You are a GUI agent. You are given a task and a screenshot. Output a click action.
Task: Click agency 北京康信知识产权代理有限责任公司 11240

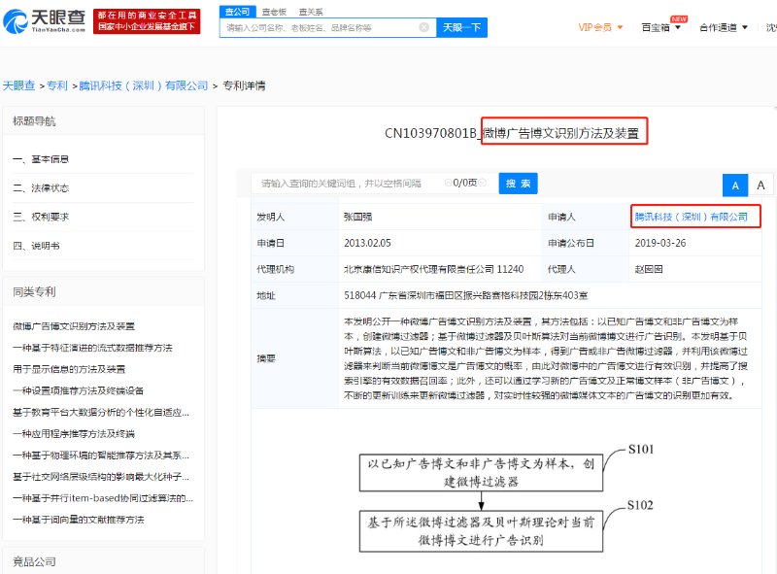(433, 269)
